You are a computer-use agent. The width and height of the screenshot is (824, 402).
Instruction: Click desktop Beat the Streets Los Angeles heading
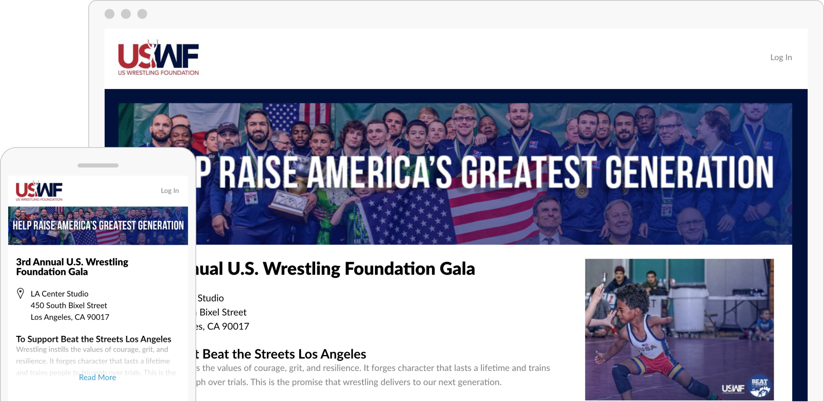tap(282, 354)
